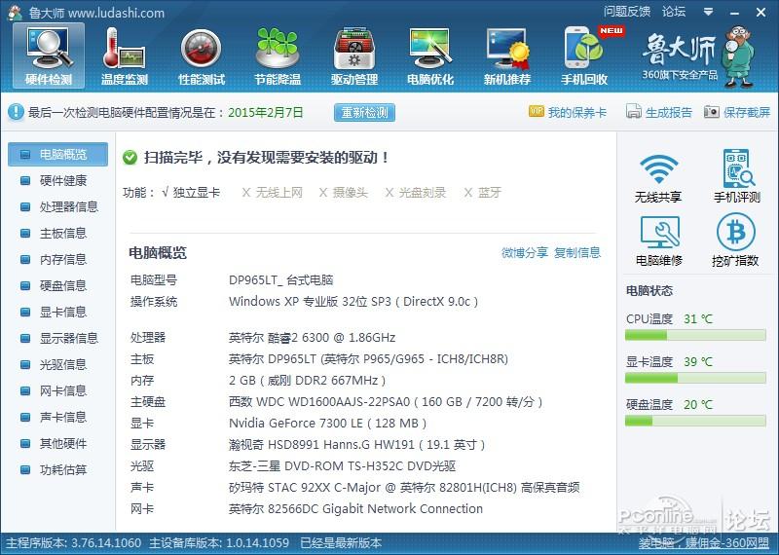Click the 重新检测 rescan button
The width and height of the screenshot is (779, 555).
point(364,112)
